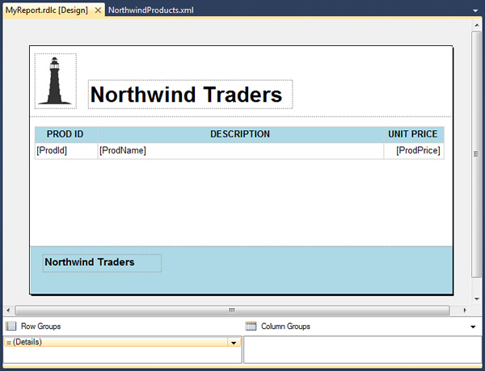Select the footer Northwind Traders textbox
Screen dimensions: 485x371
point(102,263)
